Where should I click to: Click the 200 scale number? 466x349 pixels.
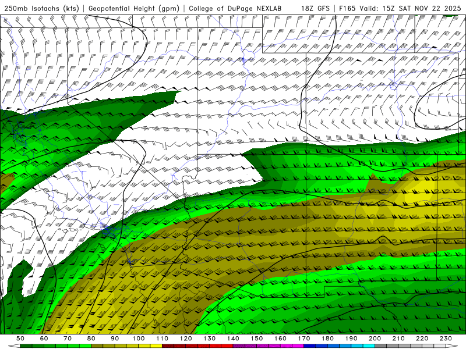point(375,339)
